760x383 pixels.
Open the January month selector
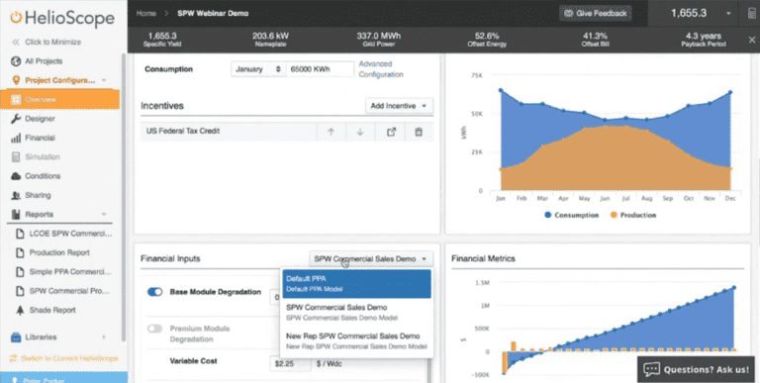point(258,69)
